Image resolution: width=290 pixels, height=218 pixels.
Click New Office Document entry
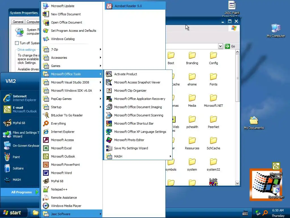click(x=72, y=14)
